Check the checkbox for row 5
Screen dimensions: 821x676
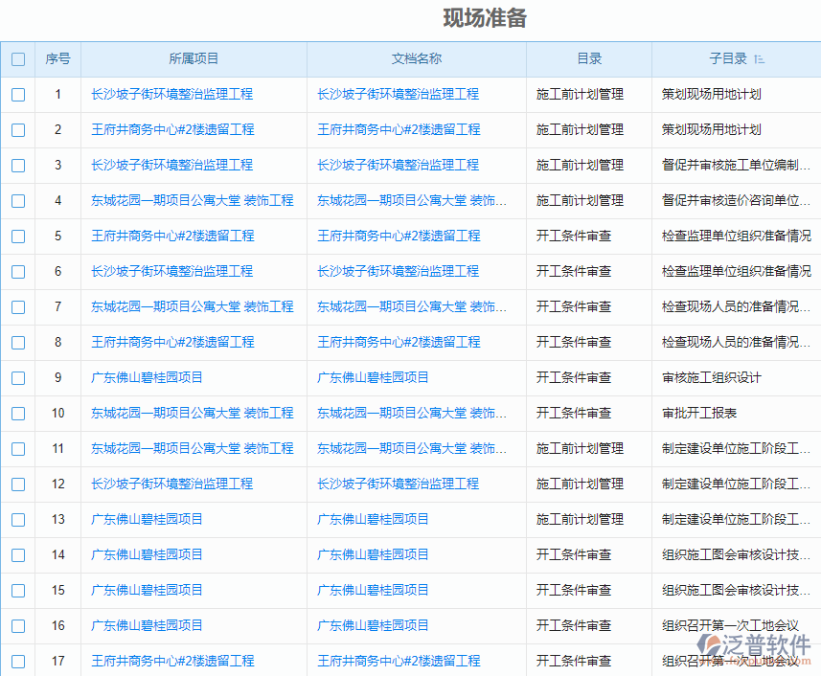(17, 236)
